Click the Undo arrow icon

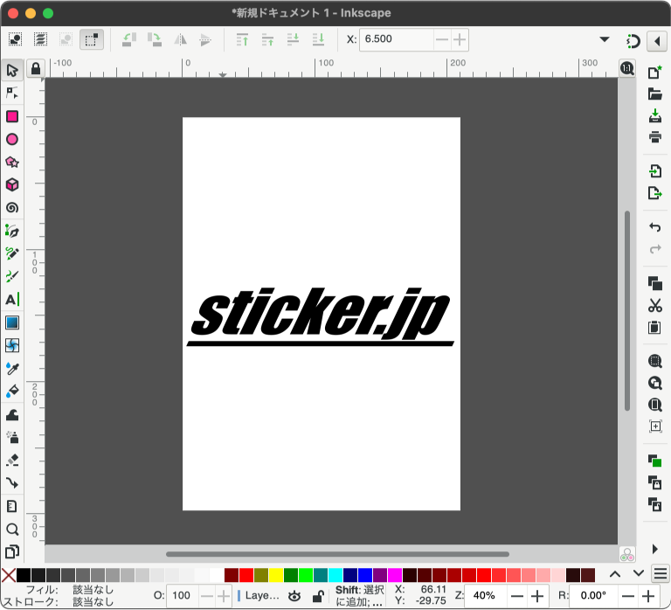coord(654,227)
